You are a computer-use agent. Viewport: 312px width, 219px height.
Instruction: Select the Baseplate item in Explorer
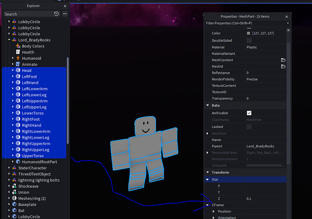pos(27,205)
